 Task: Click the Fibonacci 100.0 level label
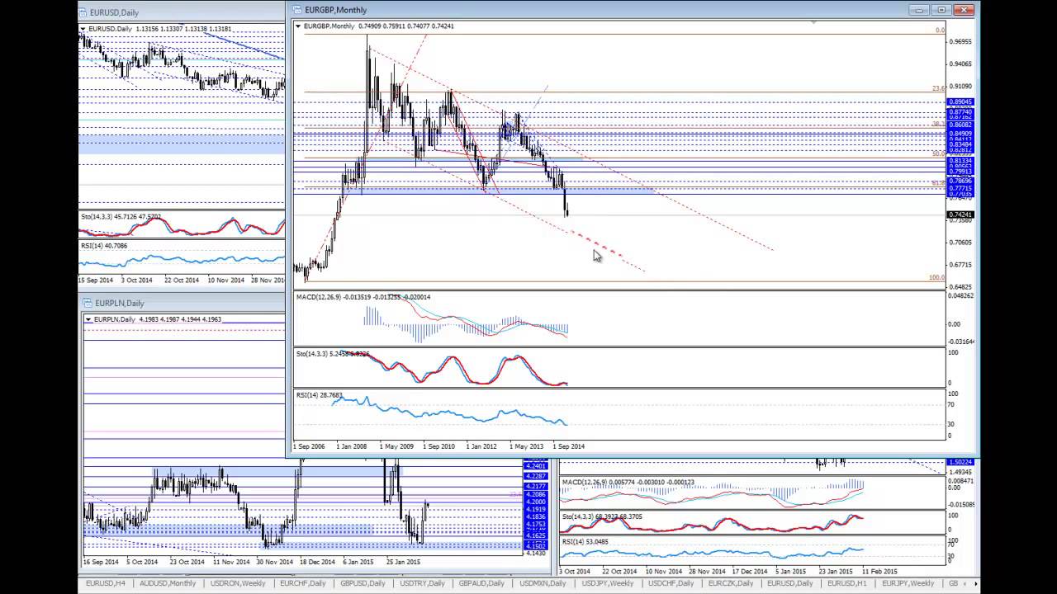(936, 277)
